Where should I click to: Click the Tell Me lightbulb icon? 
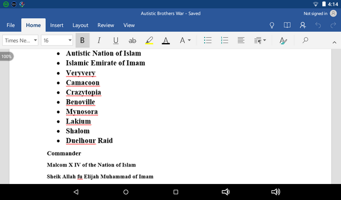(272, 25)
